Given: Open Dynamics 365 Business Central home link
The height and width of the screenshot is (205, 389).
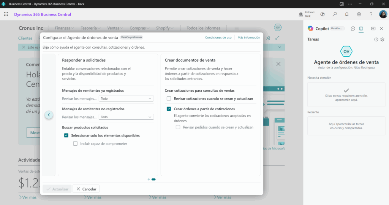Looking at the screenshot, I should 43,14.
